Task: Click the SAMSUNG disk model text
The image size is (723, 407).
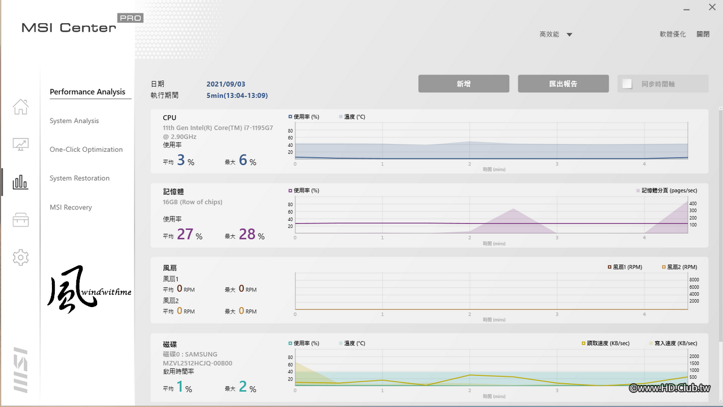Action: pyautogui.click(x=197, y=359)
